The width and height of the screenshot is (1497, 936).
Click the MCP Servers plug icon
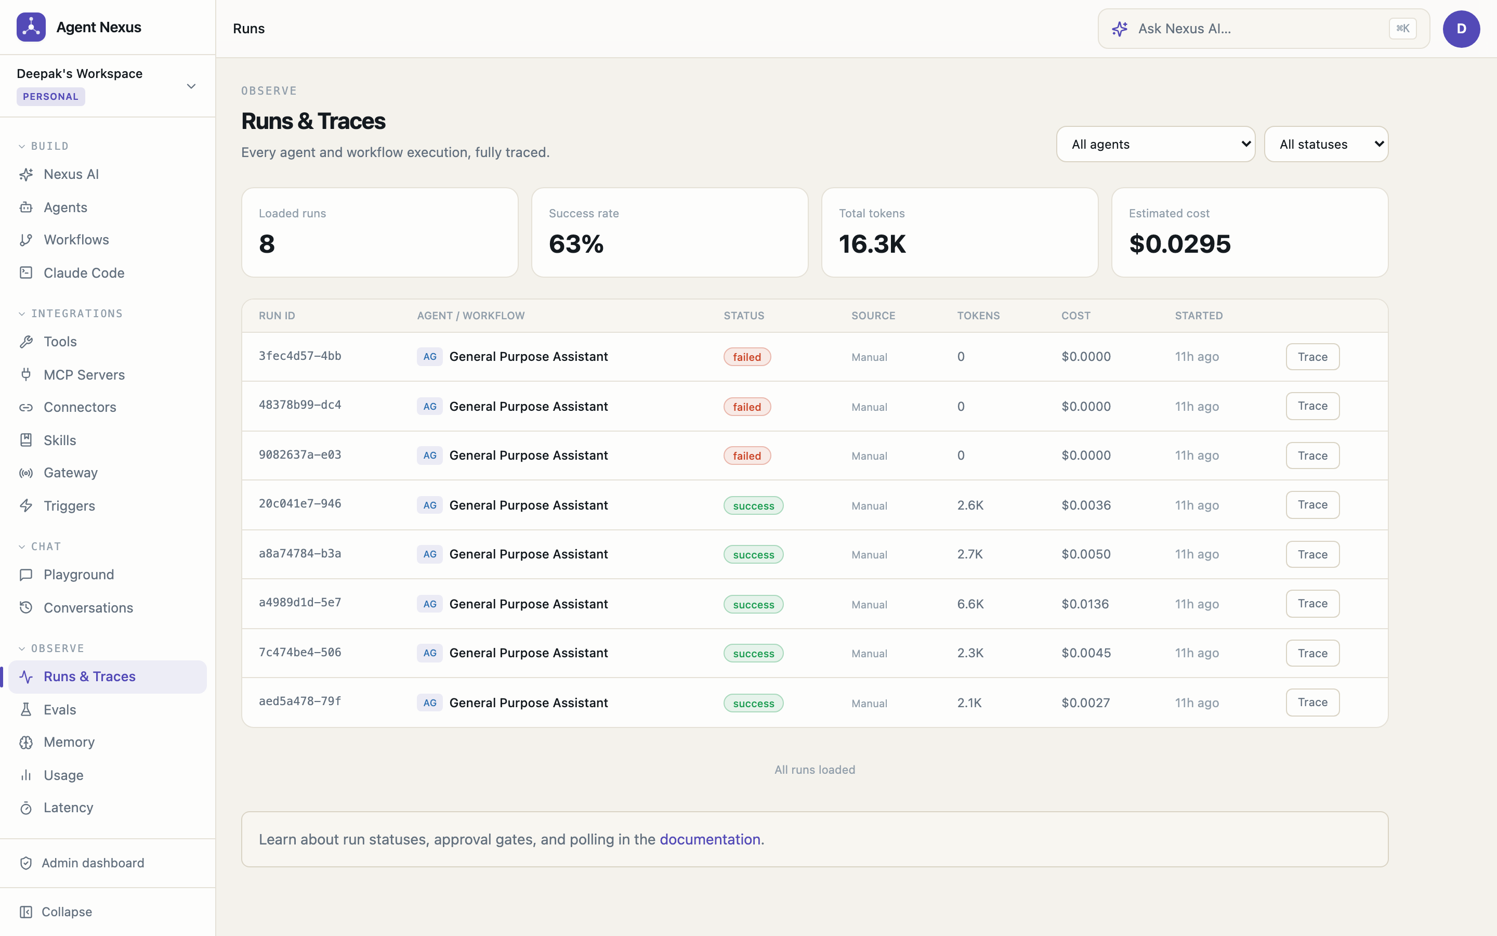click(x=26, y=374)
